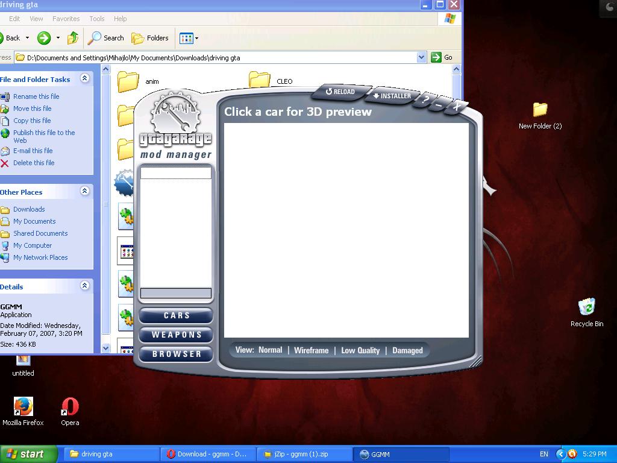The image size is (617, 463).
Task: Select the GGMM application gear icon in Explorer
Action: tap(124, 183)
